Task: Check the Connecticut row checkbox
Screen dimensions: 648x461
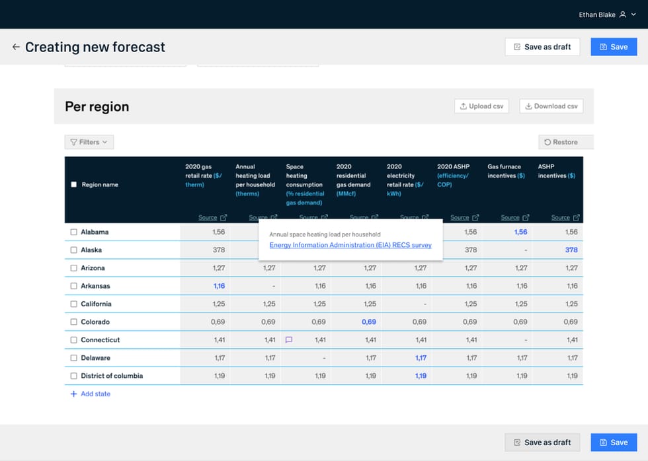Action: click(73, 339)
